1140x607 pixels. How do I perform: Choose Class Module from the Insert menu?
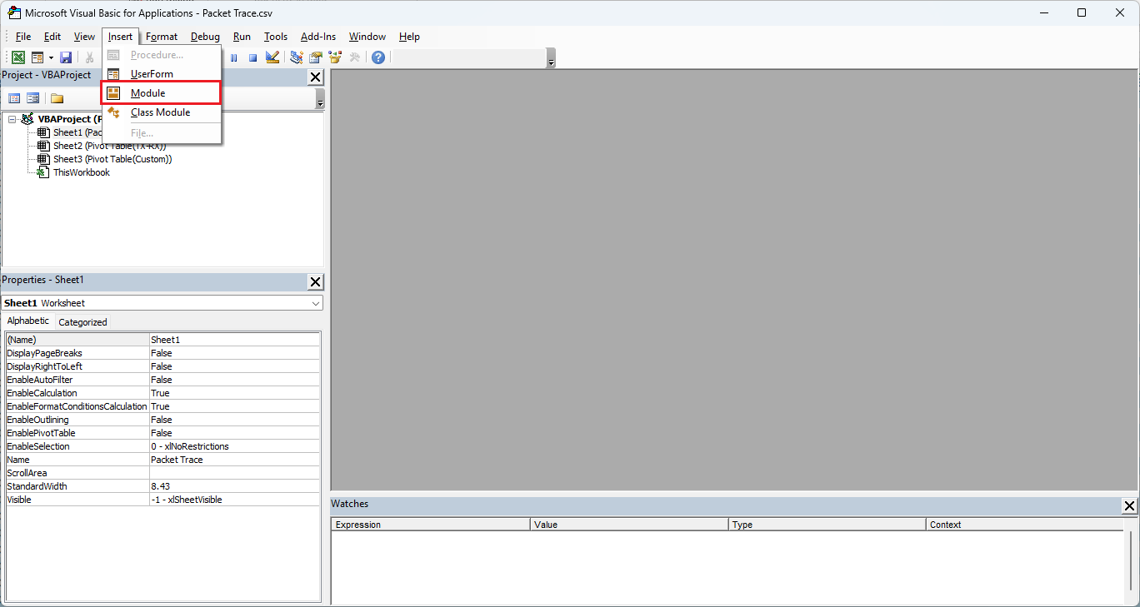click(162, 112)
